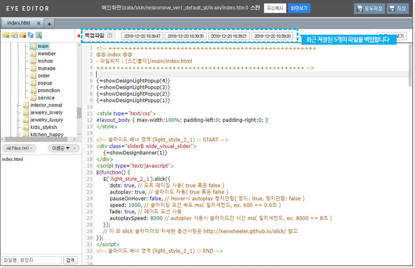Click the 화면보기 button
415x268 pixels.
tap(299, 8)
